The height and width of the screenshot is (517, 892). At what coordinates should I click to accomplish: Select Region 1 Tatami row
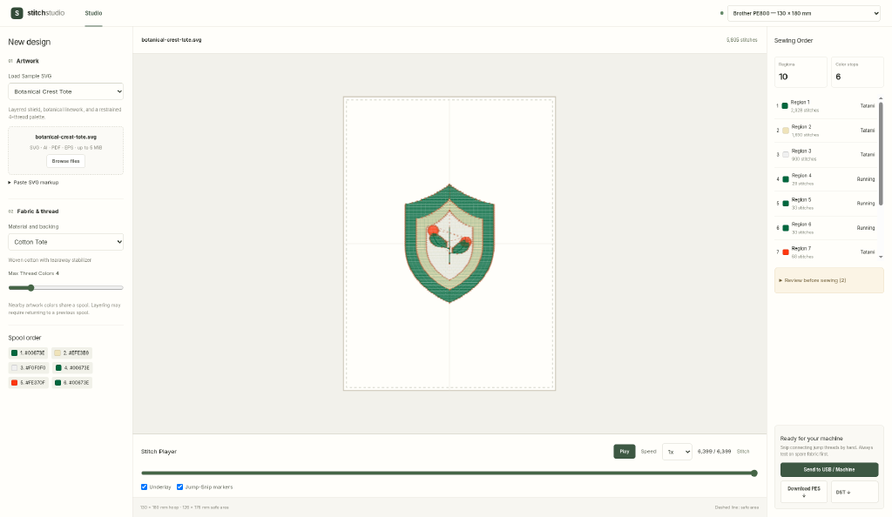[826, 106]
